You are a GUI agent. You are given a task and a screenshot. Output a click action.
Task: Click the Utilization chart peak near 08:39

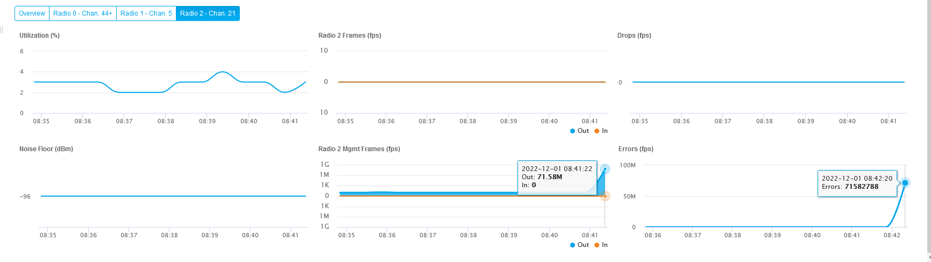point(222,72)
